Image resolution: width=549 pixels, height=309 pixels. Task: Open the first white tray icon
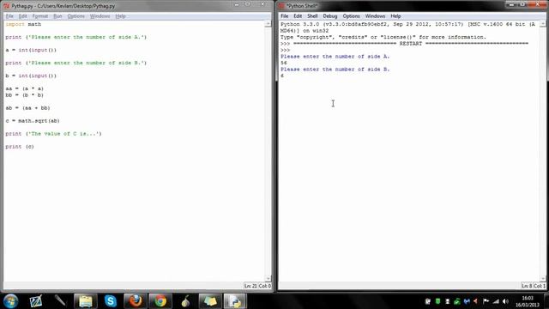tap(428, 301)
